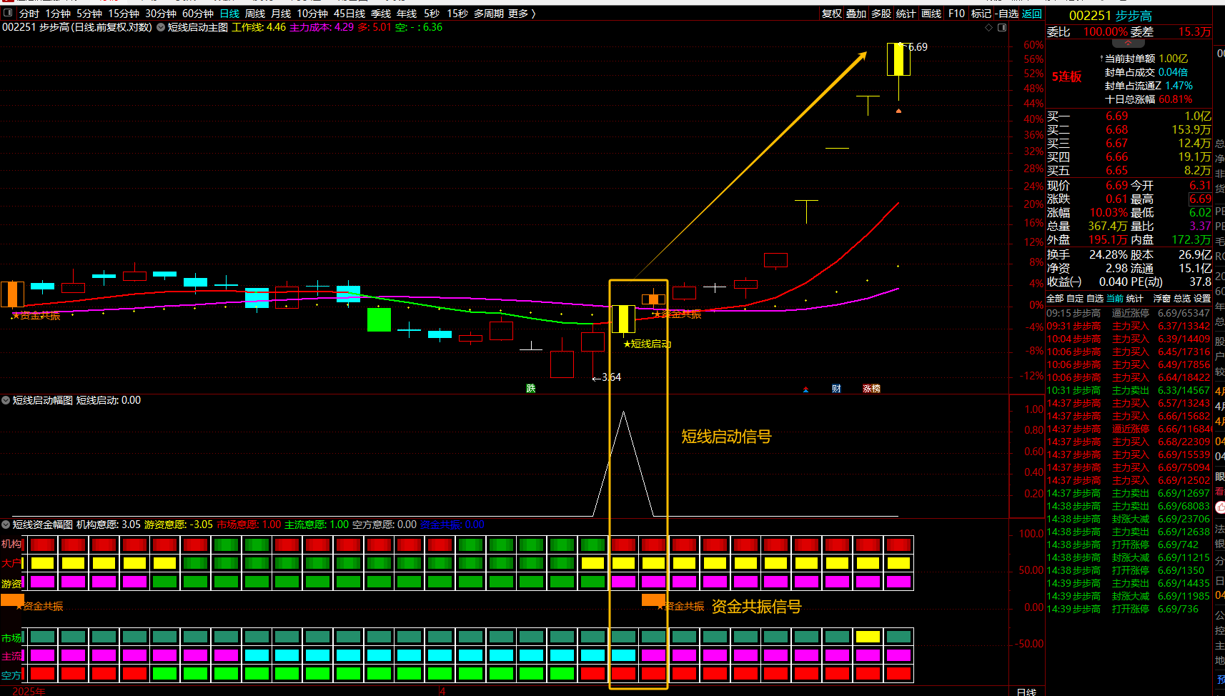
Task: Expand the 短线启动幅图 indicator dropdown
Action: pos(6,400)
